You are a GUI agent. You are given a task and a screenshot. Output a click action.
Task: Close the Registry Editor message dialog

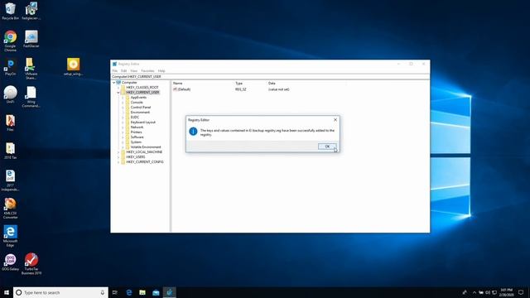pos(335,120)
